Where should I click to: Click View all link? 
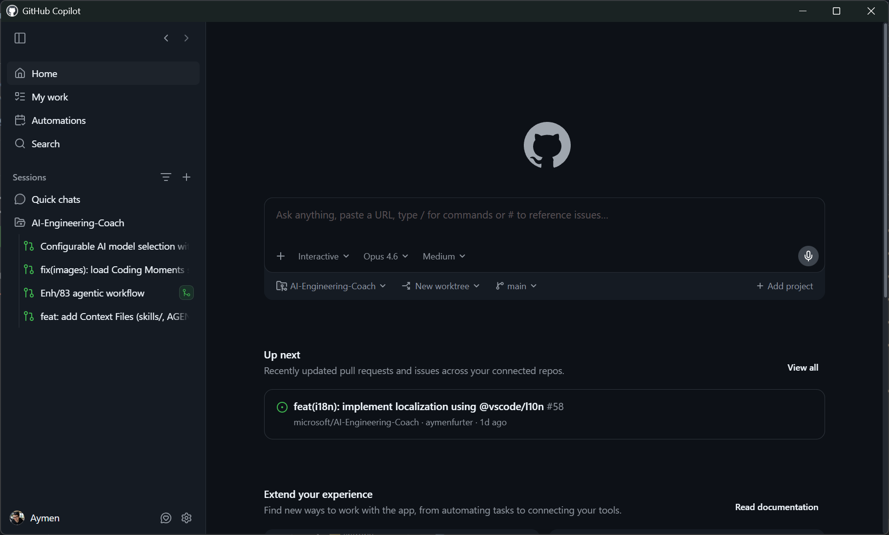point(803,368)
